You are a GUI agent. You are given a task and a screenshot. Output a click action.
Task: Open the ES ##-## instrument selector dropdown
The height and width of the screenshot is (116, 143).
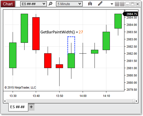pos(33,4)
